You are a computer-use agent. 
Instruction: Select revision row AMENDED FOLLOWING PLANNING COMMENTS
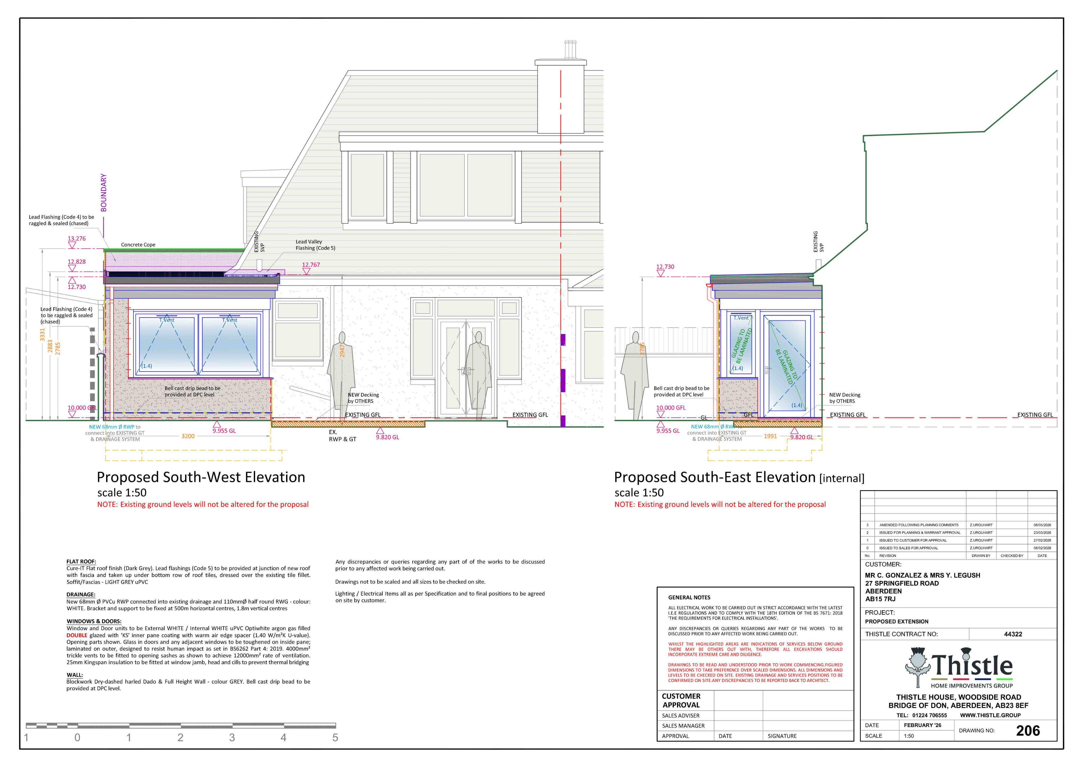click(958, 525)
